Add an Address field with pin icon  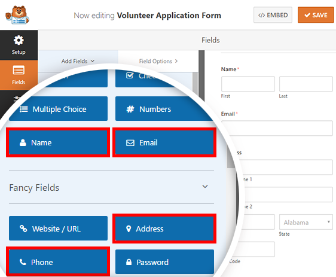tap(164, 229)
